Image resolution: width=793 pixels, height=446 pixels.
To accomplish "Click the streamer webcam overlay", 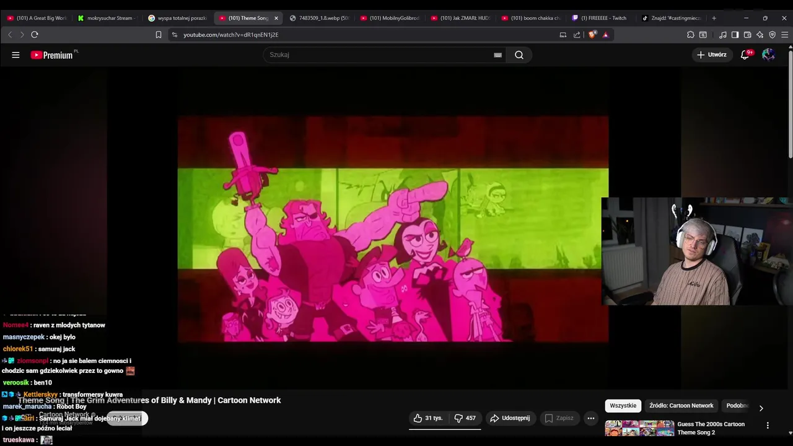I will click(x=697, y=251).
